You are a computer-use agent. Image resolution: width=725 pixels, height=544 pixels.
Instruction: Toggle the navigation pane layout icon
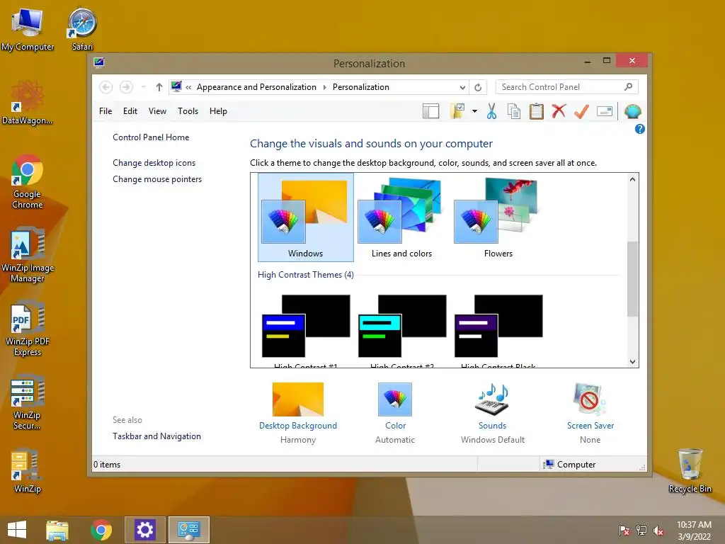[430, 111]
